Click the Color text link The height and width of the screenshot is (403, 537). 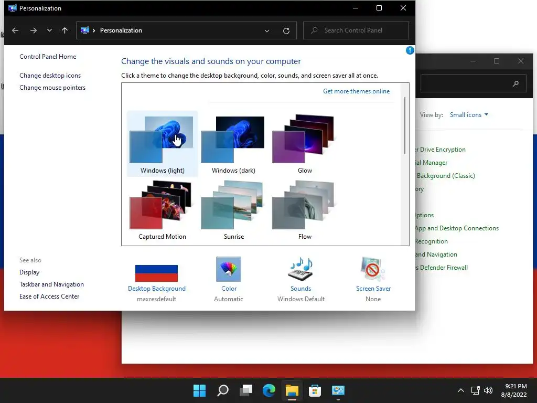click(229, 289)
